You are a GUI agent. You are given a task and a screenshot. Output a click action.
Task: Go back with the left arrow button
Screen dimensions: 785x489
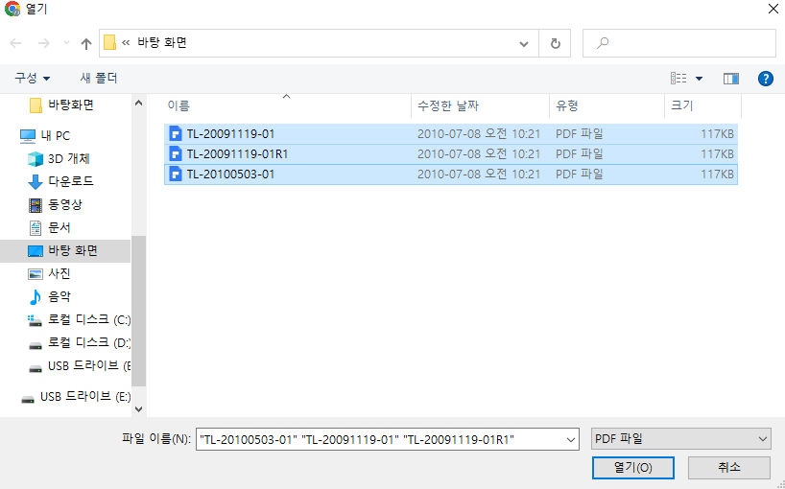tap(15, 43)
